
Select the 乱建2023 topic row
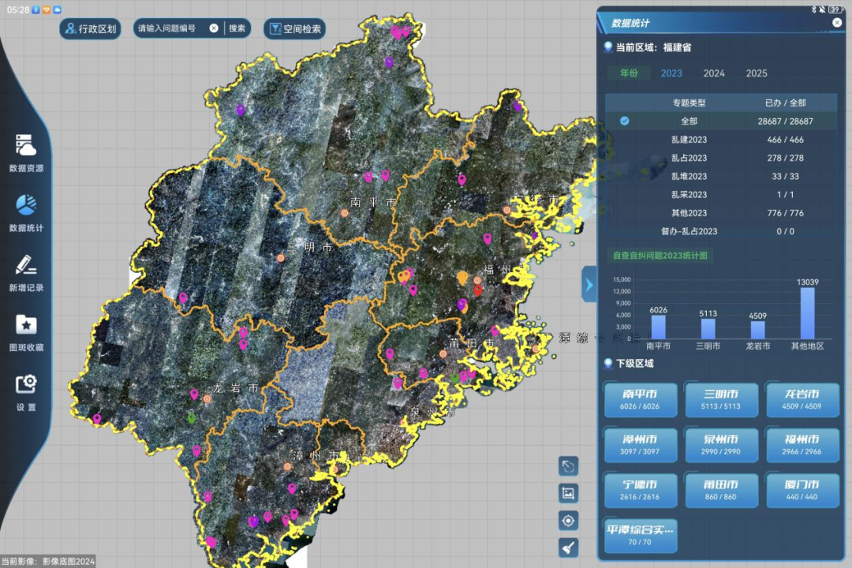689,140
